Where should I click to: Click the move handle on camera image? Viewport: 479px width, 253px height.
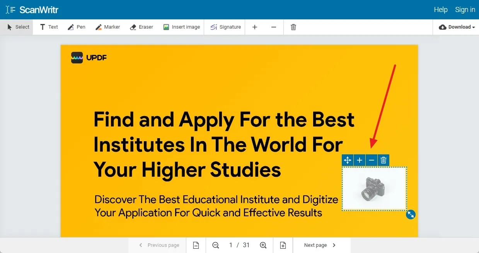coord(348,160)
